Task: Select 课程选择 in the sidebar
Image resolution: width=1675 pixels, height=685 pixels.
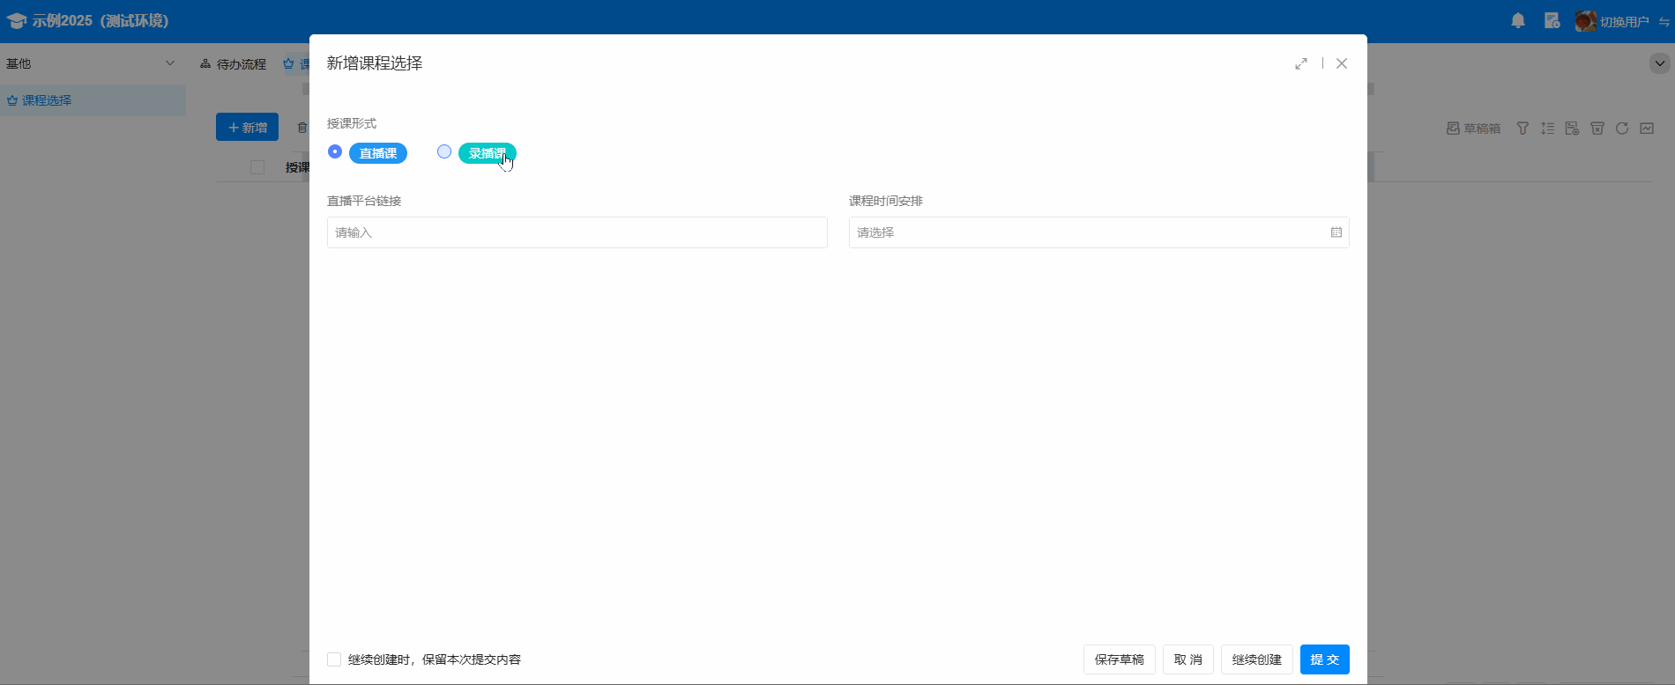Action: pos(47,100)
